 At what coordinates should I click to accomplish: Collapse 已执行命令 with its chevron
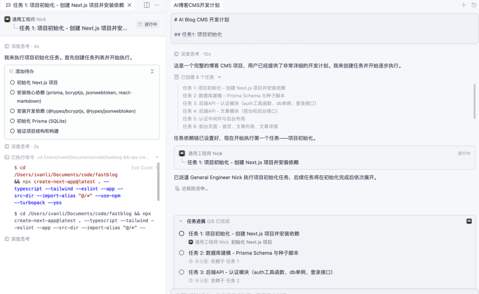(x=157, y=157)
